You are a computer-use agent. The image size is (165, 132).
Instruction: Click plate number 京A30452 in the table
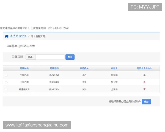point(54,82)
